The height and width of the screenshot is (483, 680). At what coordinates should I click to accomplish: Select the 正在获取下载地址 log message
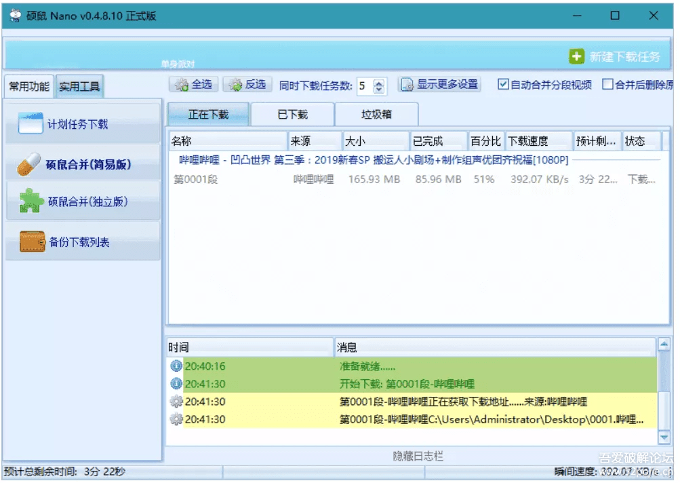pyautogui.click(x=463, y=402)
